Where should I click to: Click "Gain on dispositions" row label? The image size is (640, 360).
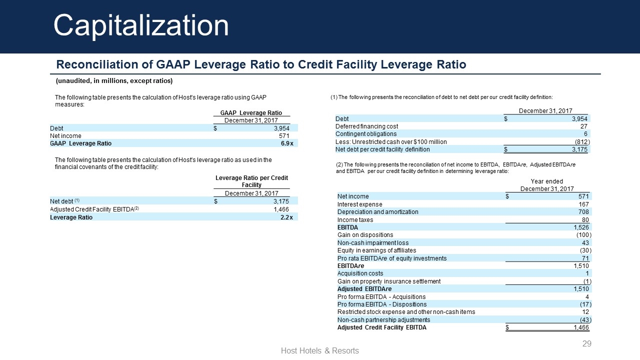(365, 234)
